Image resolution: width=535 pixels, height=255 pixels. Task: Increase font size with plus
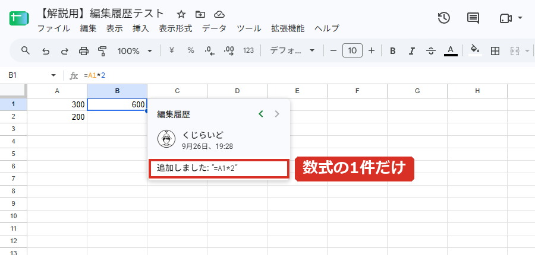pyautogui.click(x=372, y=51)
